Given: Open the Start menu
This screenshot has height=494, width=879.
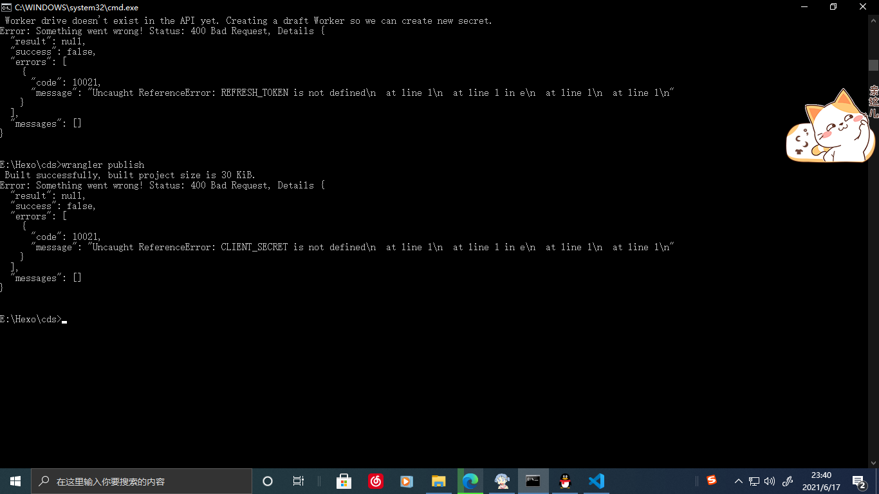Looking at the screenshot, I should 14,480.
